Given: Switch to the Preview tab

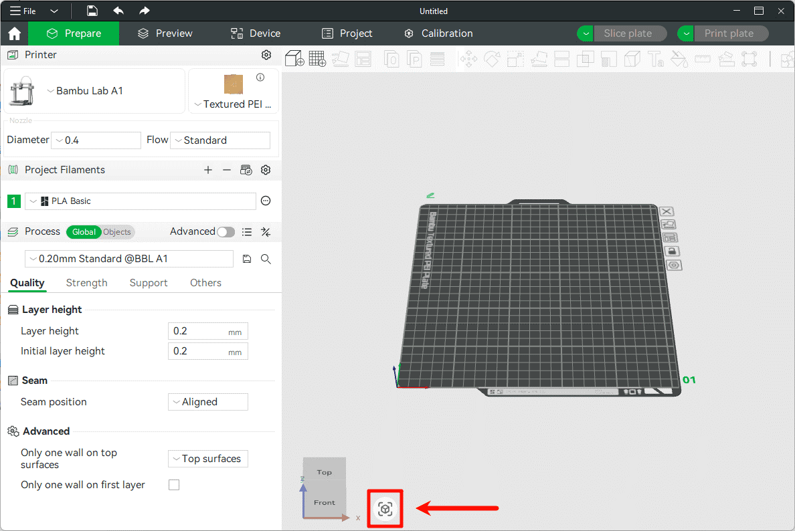Looking at the screenshot, I should (x=165, y=33).
